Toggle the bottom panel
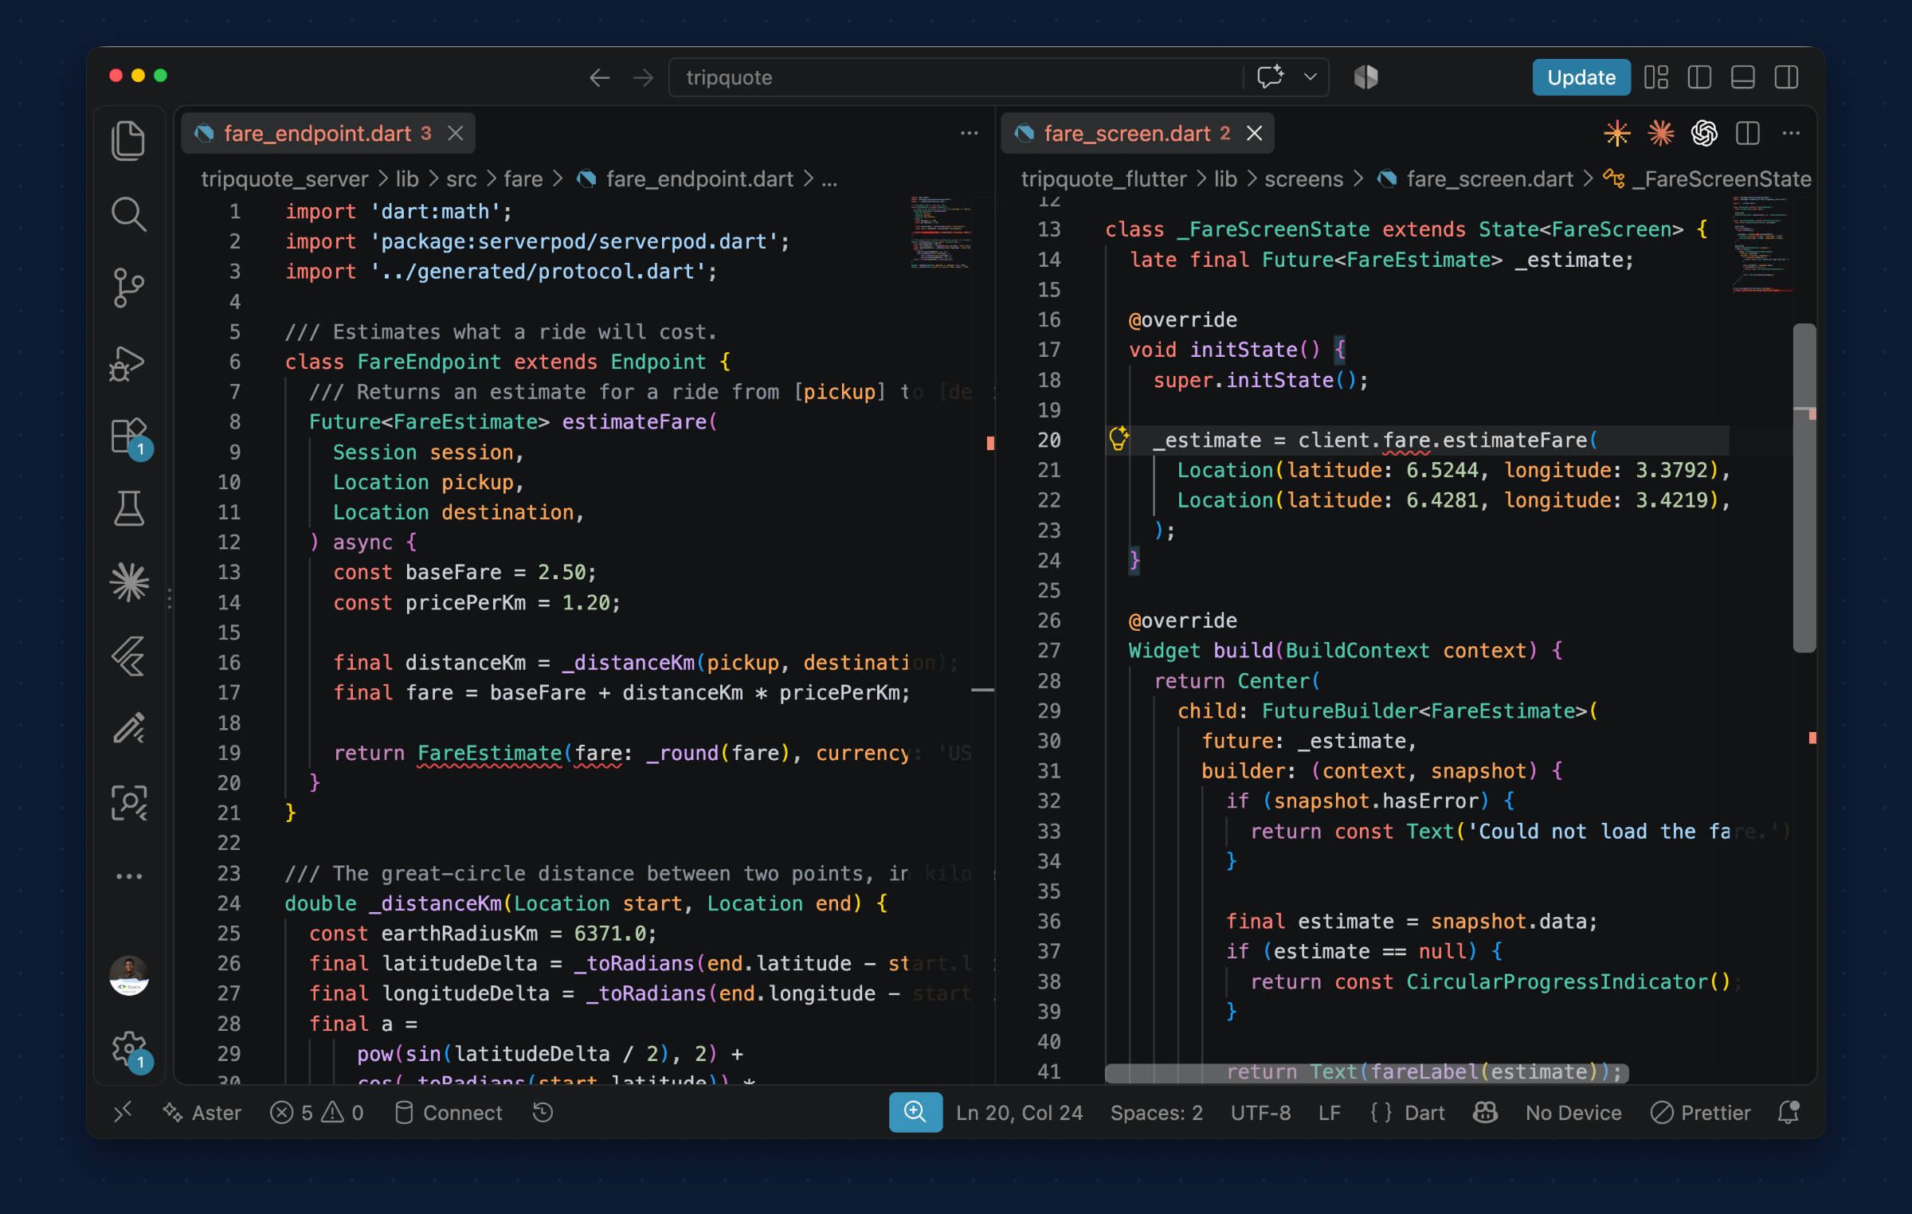The image size is (1912, 1214). click(1743, 77)
